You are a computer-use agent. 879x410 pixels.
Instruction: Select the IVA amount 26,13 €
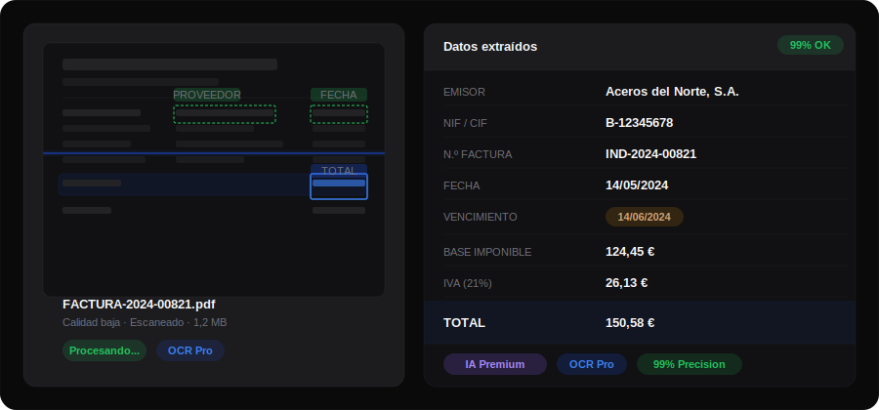pyautogui.click(x=627, y=283)
